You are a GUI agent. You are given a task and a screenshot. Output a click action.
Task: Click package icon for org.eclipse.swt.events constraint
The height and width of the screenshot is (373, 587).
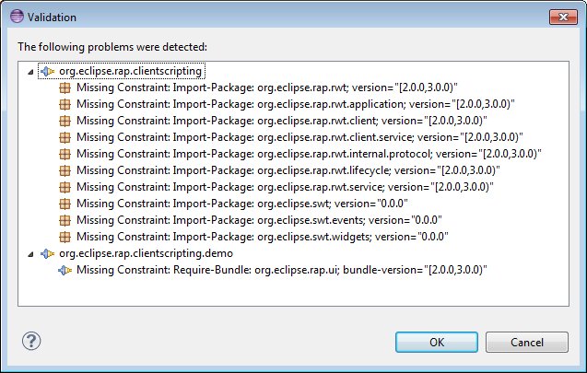[x=65, y=220]
